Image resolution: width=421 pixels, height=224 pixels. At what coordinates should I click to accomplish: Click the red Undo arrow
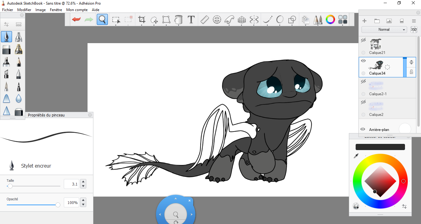(76, 20)
